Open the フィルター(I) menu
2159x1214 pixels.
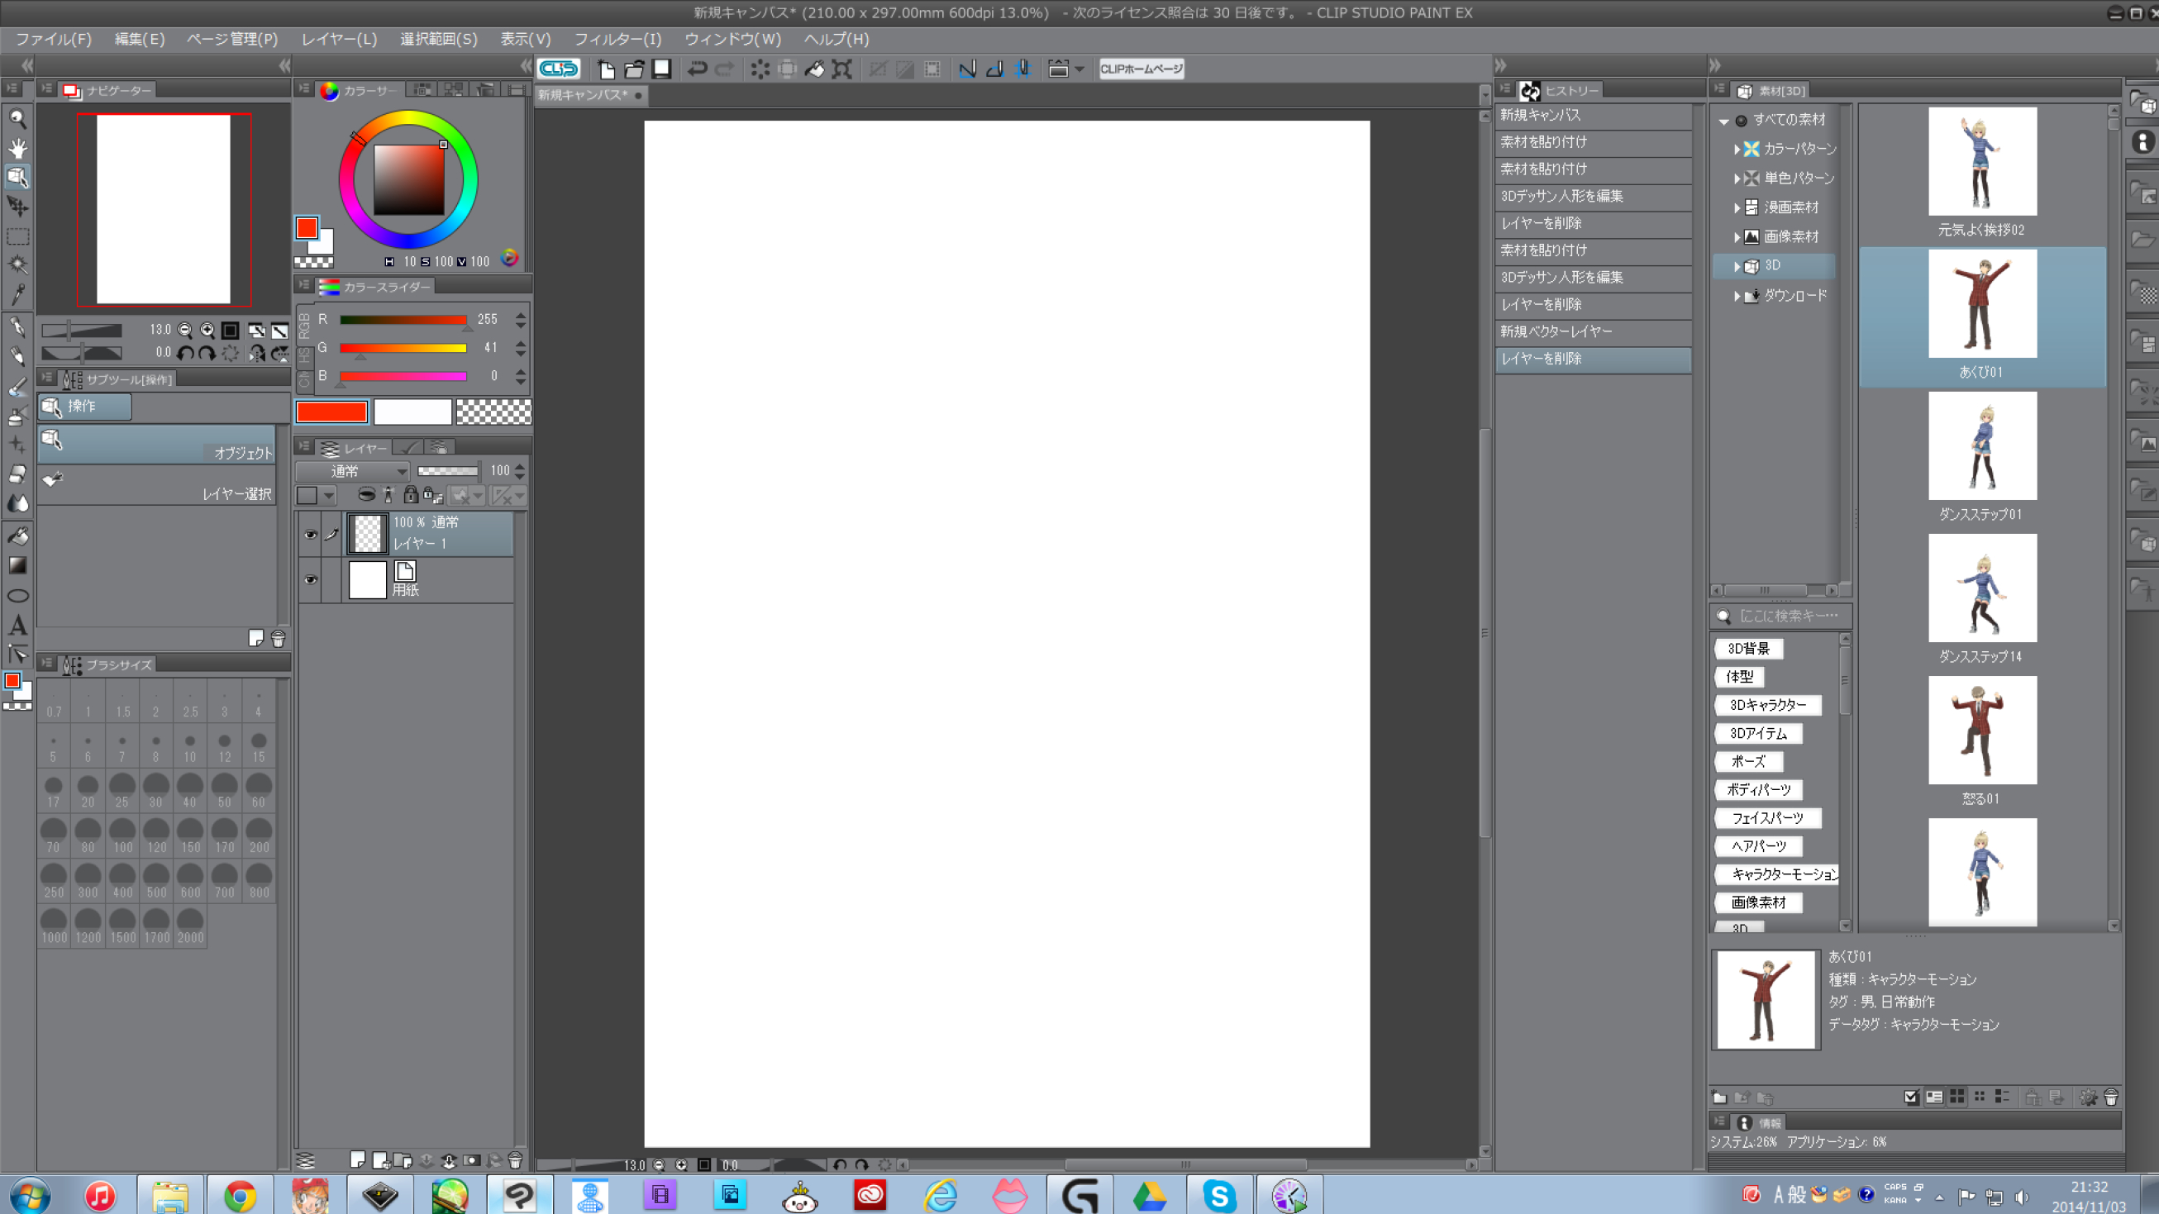point(617,40)
